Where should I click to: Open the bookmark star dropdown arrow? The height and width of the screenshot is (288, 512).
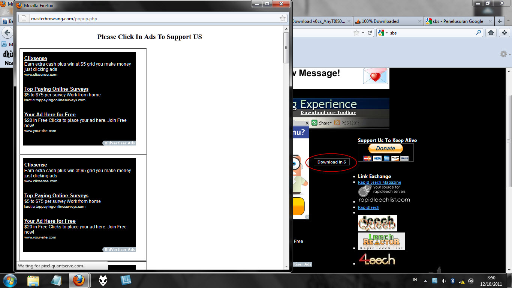(x=362, y=33)
